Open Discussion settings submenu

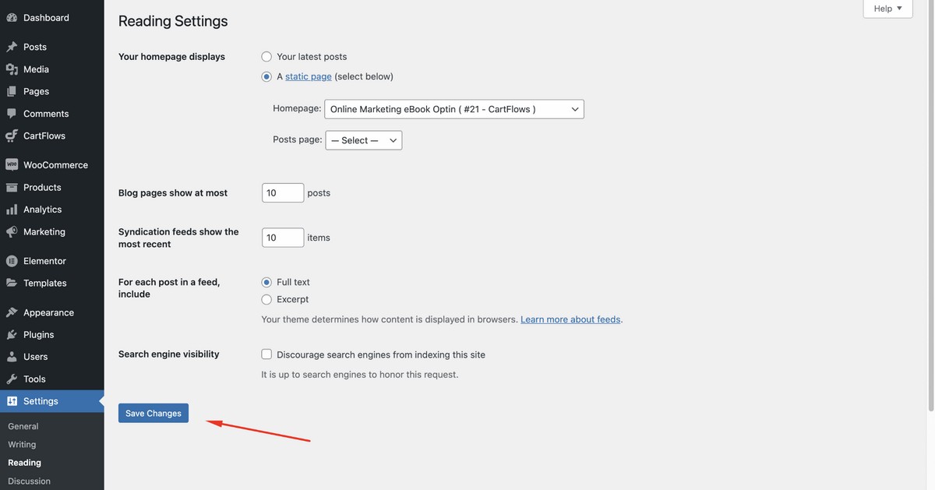click(x=29, y=481)
